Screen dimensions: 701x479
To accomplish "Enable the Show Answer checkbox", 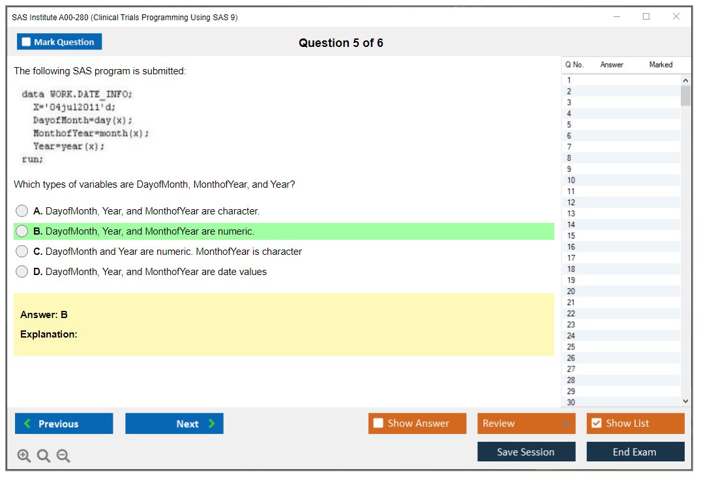I will 378,424.
